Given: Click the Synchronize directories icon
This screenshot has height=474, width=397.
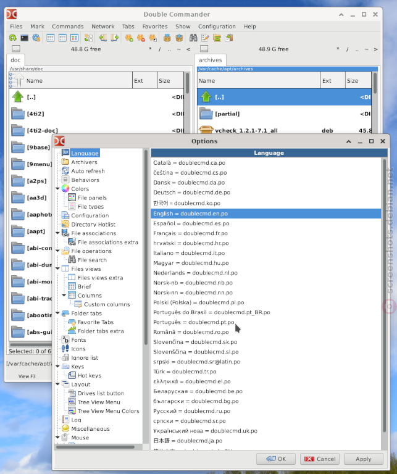Looking at the screenshot, I should (x=217, y=38).
